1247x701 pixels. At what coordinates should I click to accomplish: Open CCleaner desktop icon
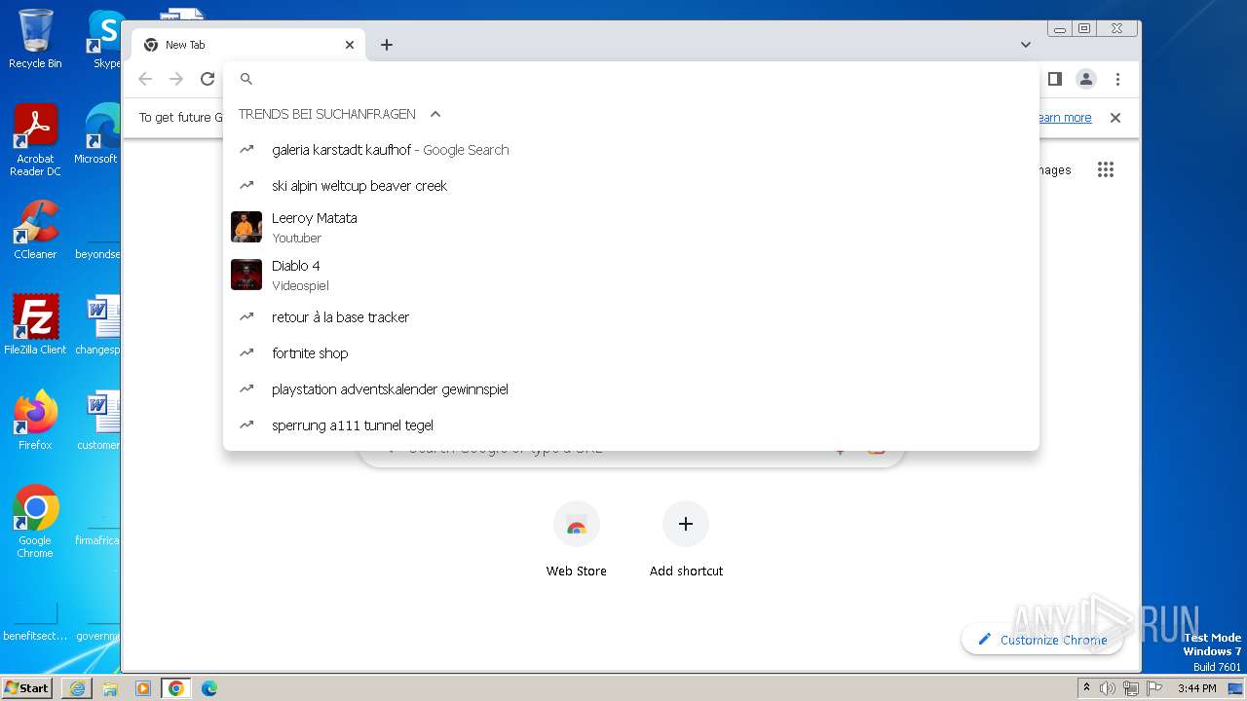pyautogui.click(x=35, y=230)
